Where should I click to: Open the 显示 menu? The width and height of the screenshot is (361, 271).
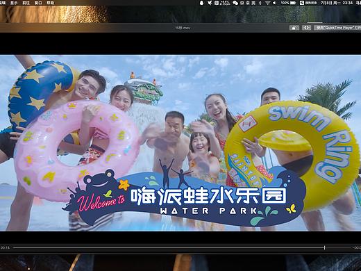coord(14,3)
